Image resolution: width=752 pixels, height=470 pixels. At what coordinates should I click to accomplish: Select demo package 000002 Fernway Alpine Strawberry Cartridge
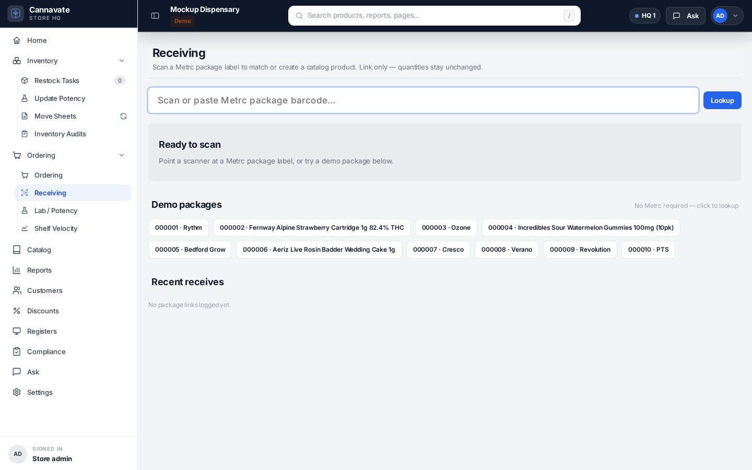tap(312, 228)
